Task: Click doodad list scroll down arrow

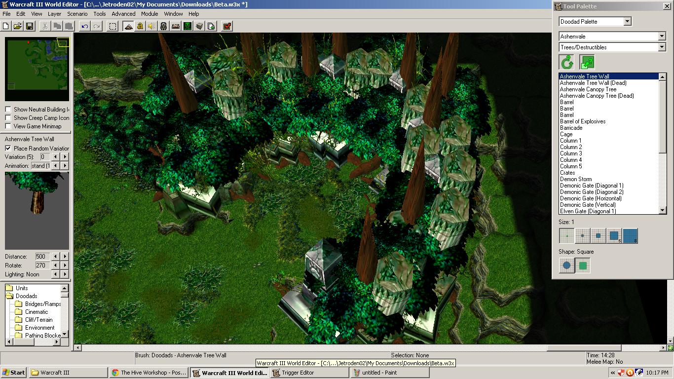Action: pyautogui.click(x=663, y=211)
